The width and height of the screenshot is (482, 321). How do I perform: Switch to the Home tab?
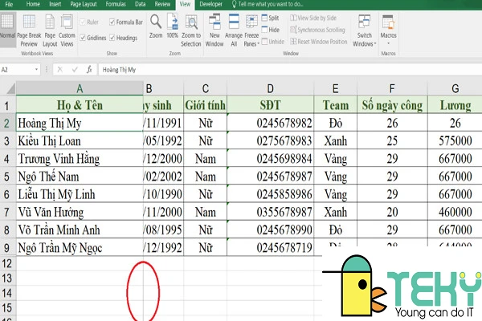(33, 4)
